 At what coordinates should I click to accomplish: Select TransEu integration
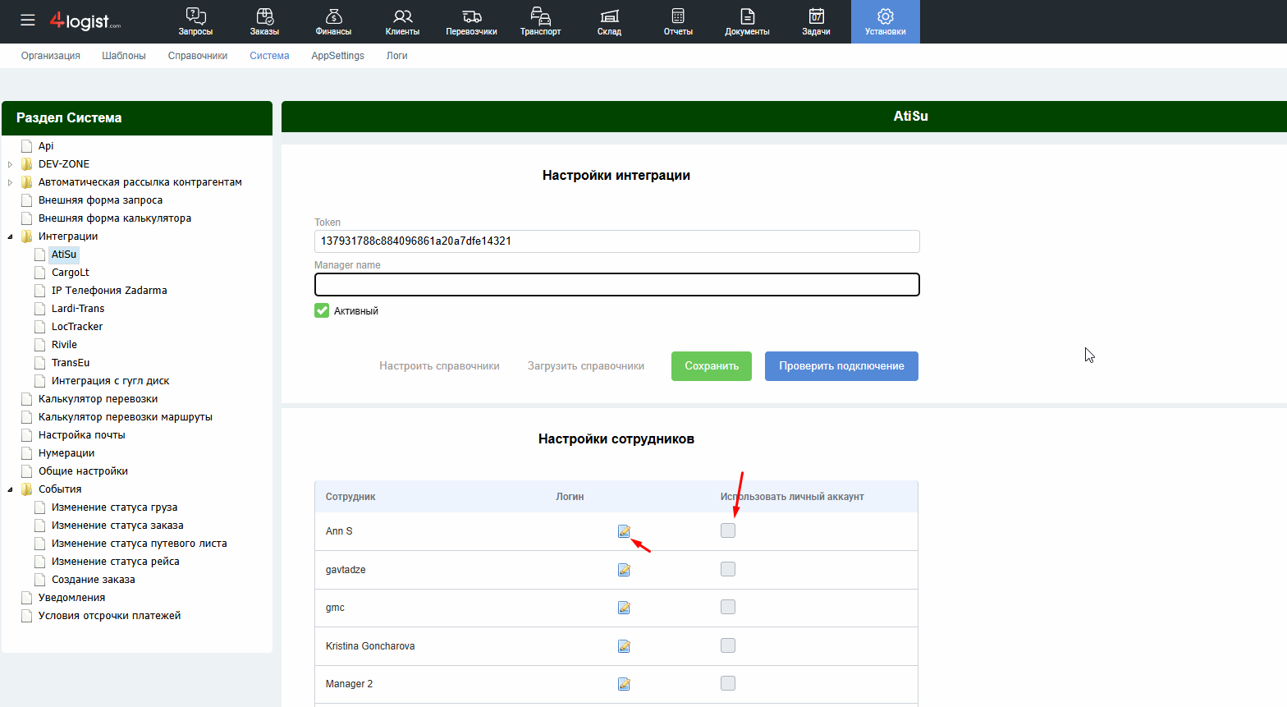click(x=71, y=363)
